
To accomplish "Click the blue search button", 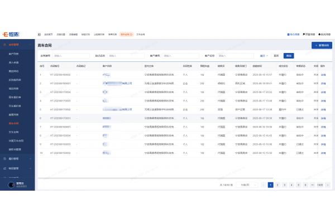I will coord(289,56).
